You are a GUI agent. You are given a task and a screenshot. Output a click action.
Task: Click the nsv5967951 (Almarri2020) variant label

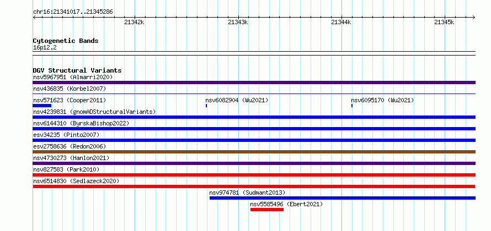[x=73, y=77]
